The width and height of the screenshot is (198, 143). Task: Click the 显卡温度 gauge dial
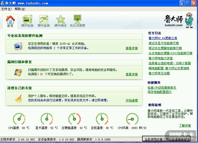click(x=47, y=119)
